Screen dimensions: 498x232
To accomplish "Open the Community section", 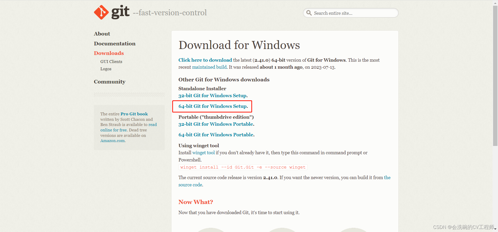I will (109, 82).
